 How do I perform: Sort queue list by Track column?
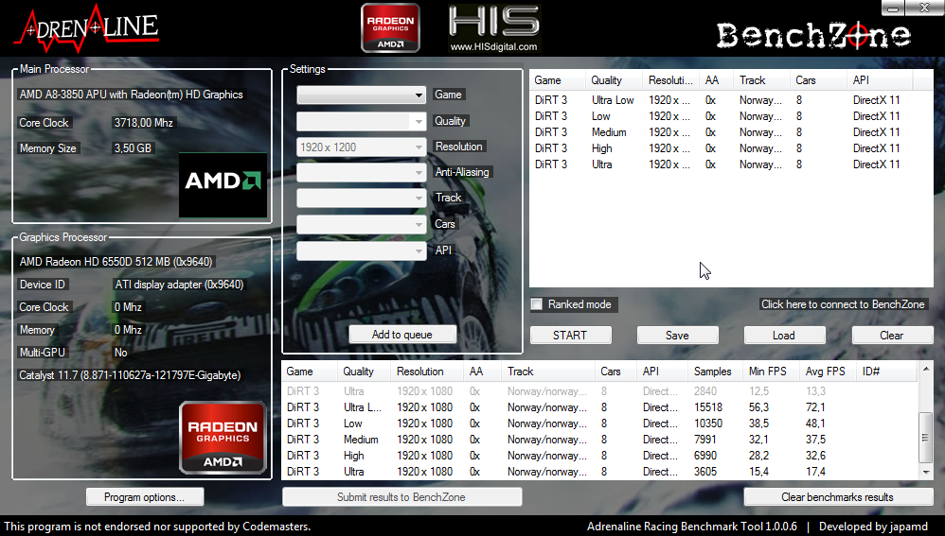coord(760,80)
